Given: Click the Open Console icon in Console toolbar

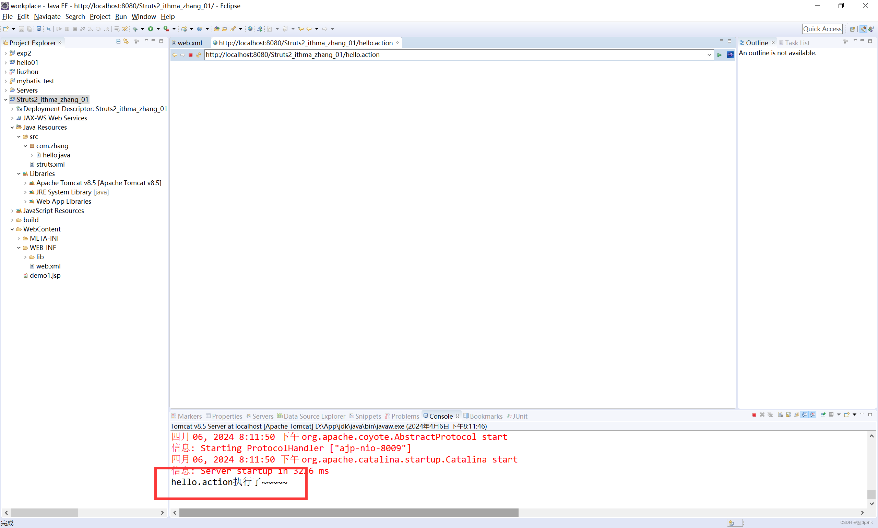Looking at the screenshot, I should tap(847, 415).
